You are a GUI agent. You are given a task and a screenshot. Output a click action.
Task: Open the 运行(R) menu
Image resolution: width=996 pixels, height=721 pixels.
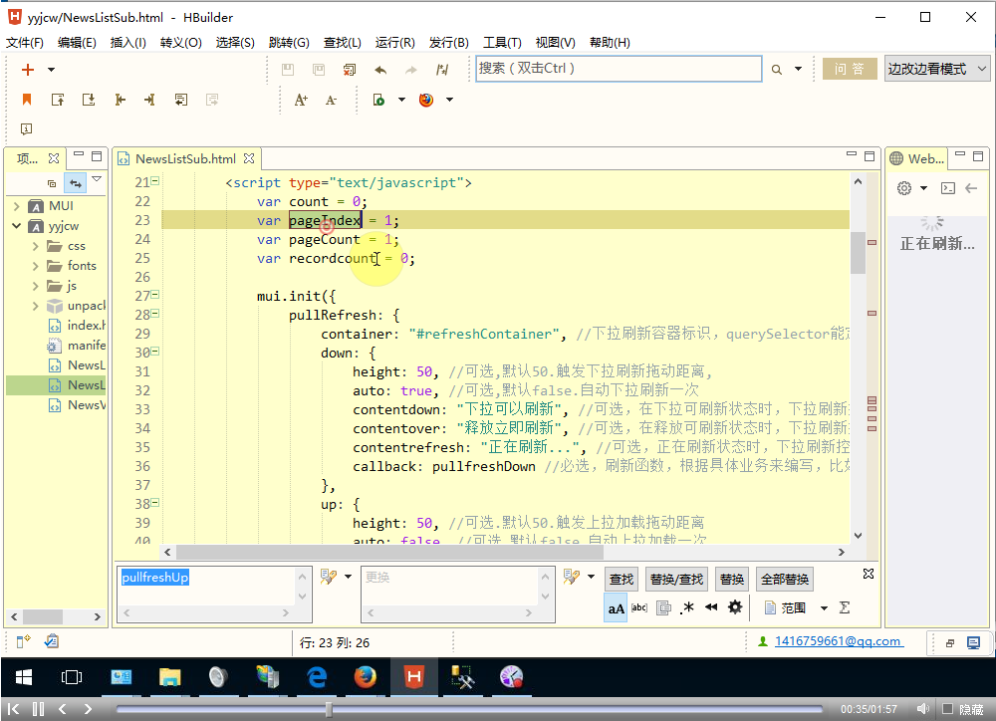[x=395, y=43]
